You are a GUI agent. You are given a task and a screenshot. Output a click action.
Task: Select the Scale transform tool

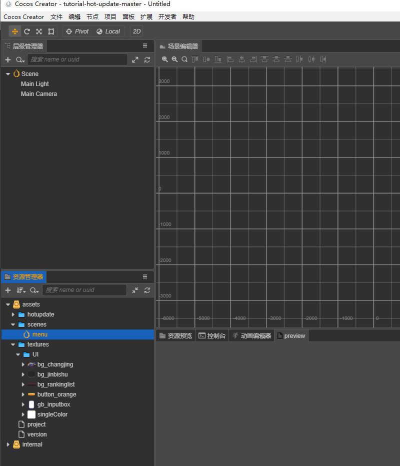(x=39, y=31)
